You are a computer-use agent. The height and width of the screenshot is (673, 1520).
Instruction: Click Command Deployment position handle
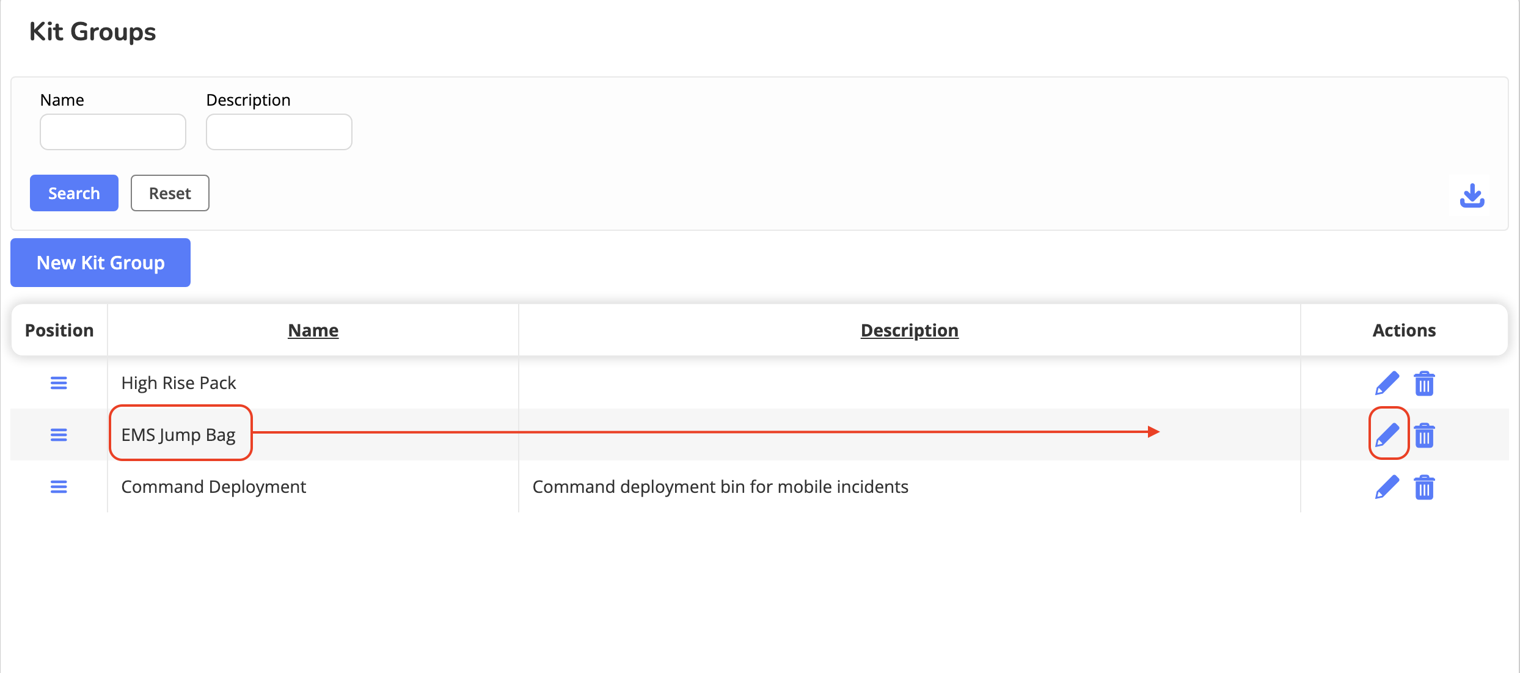pyautogui.click(x=59, y=487)
